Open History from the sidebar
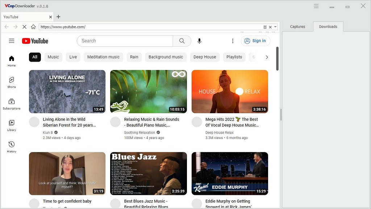 pyautogui.click(x=12, y=147)
